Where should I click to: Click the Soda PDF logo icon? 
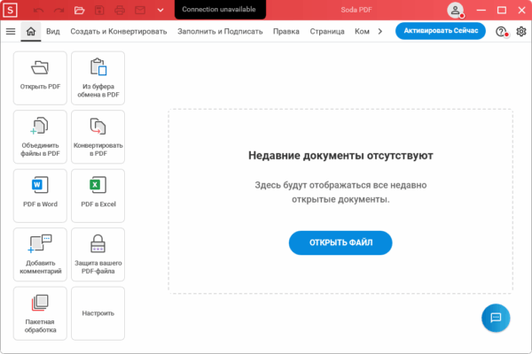(x=10, y=10)
